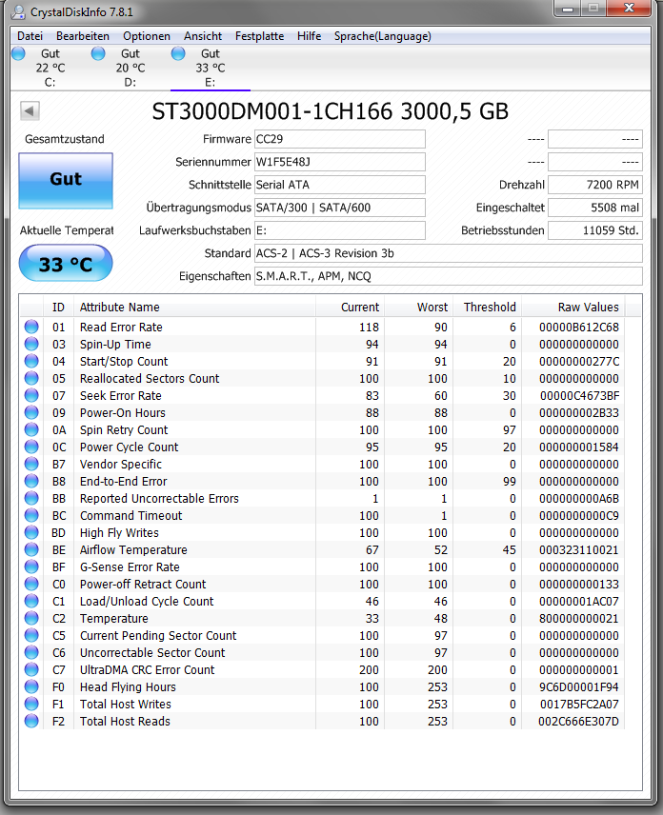This screenshot has width=663, height=815.
Task: Click the Raw Values column header
Action: point(573,308)
